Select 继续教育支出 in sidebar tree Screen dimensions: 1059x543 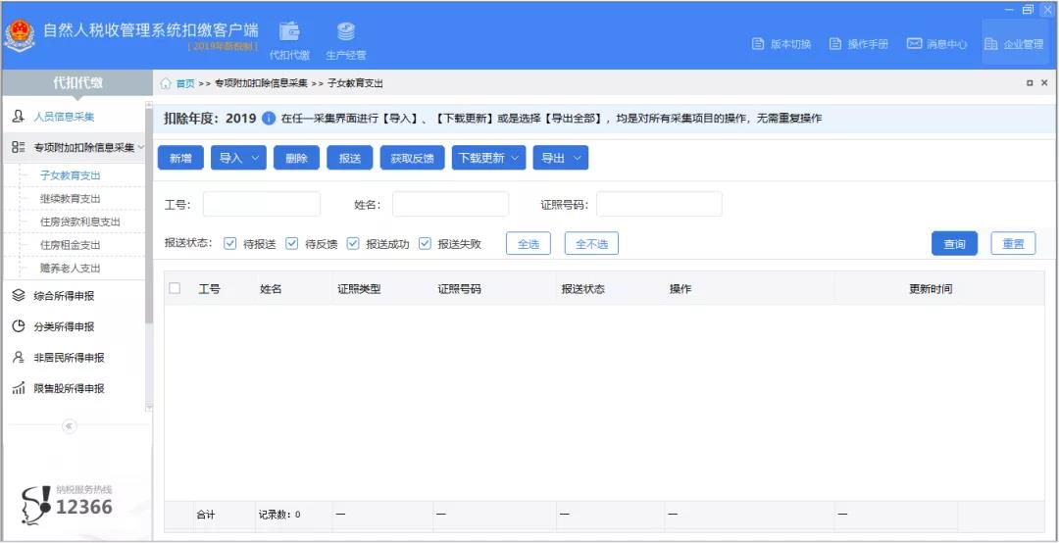point(71,199)
